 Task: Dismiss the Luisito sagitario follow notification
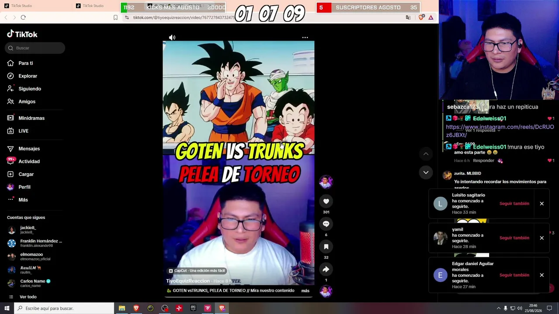[x=542, y=204]
